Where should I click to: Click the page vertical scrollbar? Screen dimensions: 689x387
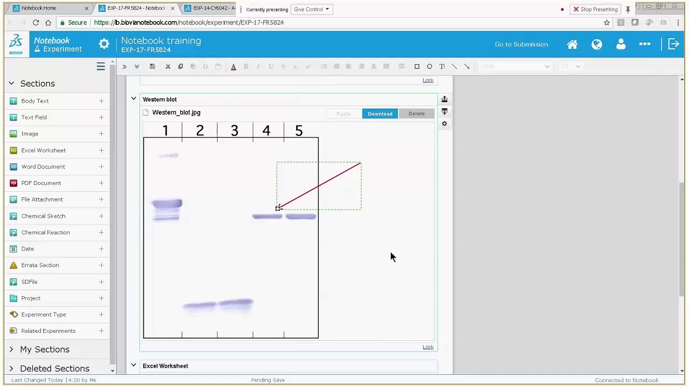(x=682, y=239)
